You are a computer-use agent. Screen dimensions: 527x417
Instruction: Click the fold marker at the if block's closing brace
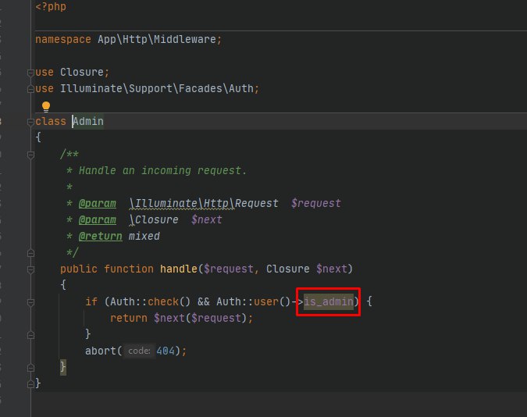click(30, 335)
